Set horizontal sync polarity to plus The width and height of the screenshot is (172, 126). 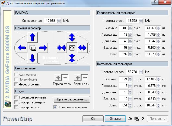(58, 78)
